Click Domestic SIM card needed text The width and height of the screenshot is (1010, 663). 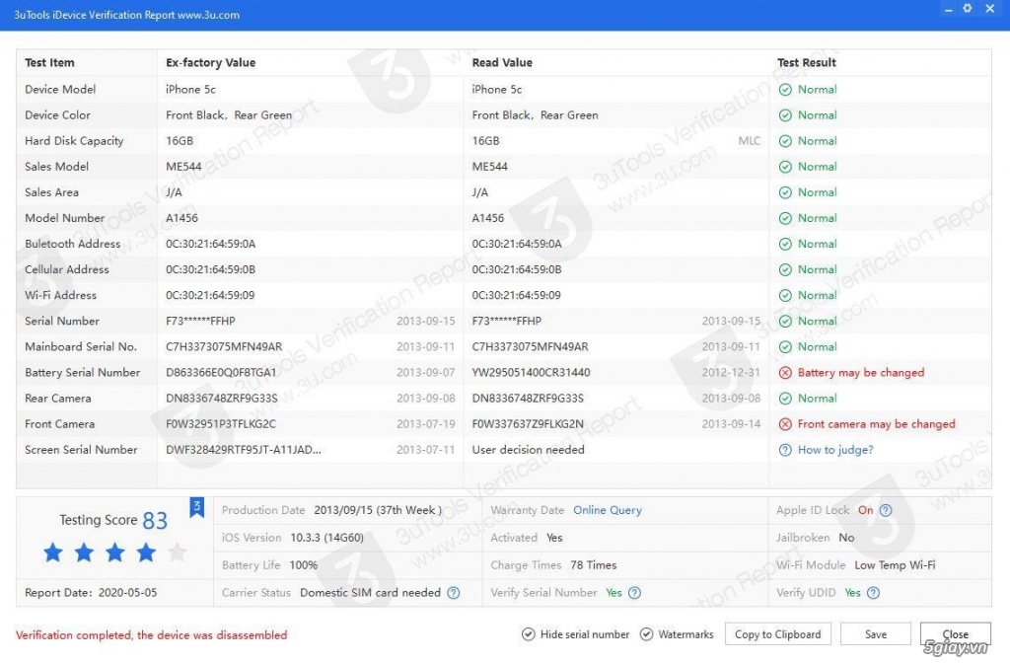(371, 593)
